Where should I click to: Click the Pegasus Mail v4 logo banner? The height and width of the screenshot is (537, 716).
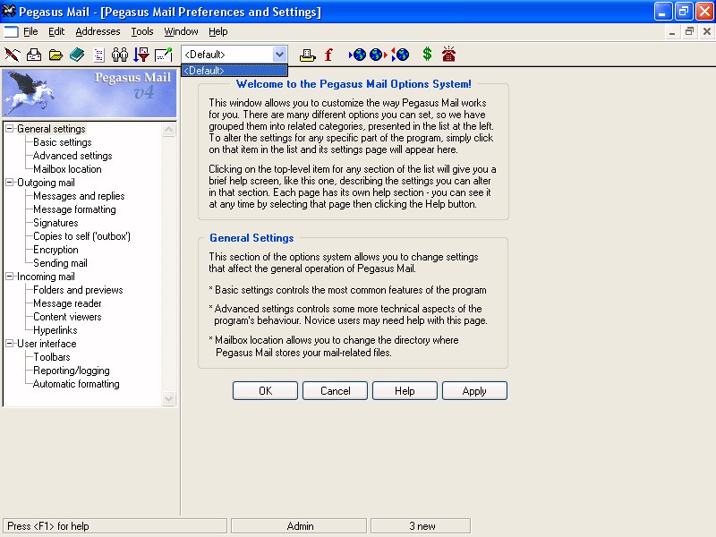coord(89,93)
